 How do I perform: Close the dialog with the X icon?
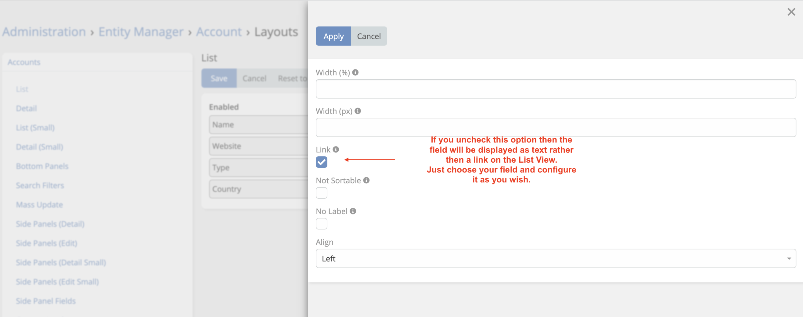(x=791, y=12)
